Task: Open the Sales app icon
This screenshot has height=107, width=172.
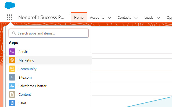Action: click(x=12, y=103)
